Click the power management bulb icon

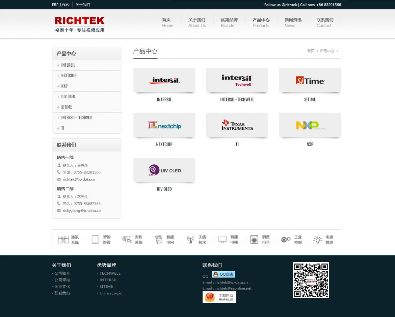(x=318, y=239)
